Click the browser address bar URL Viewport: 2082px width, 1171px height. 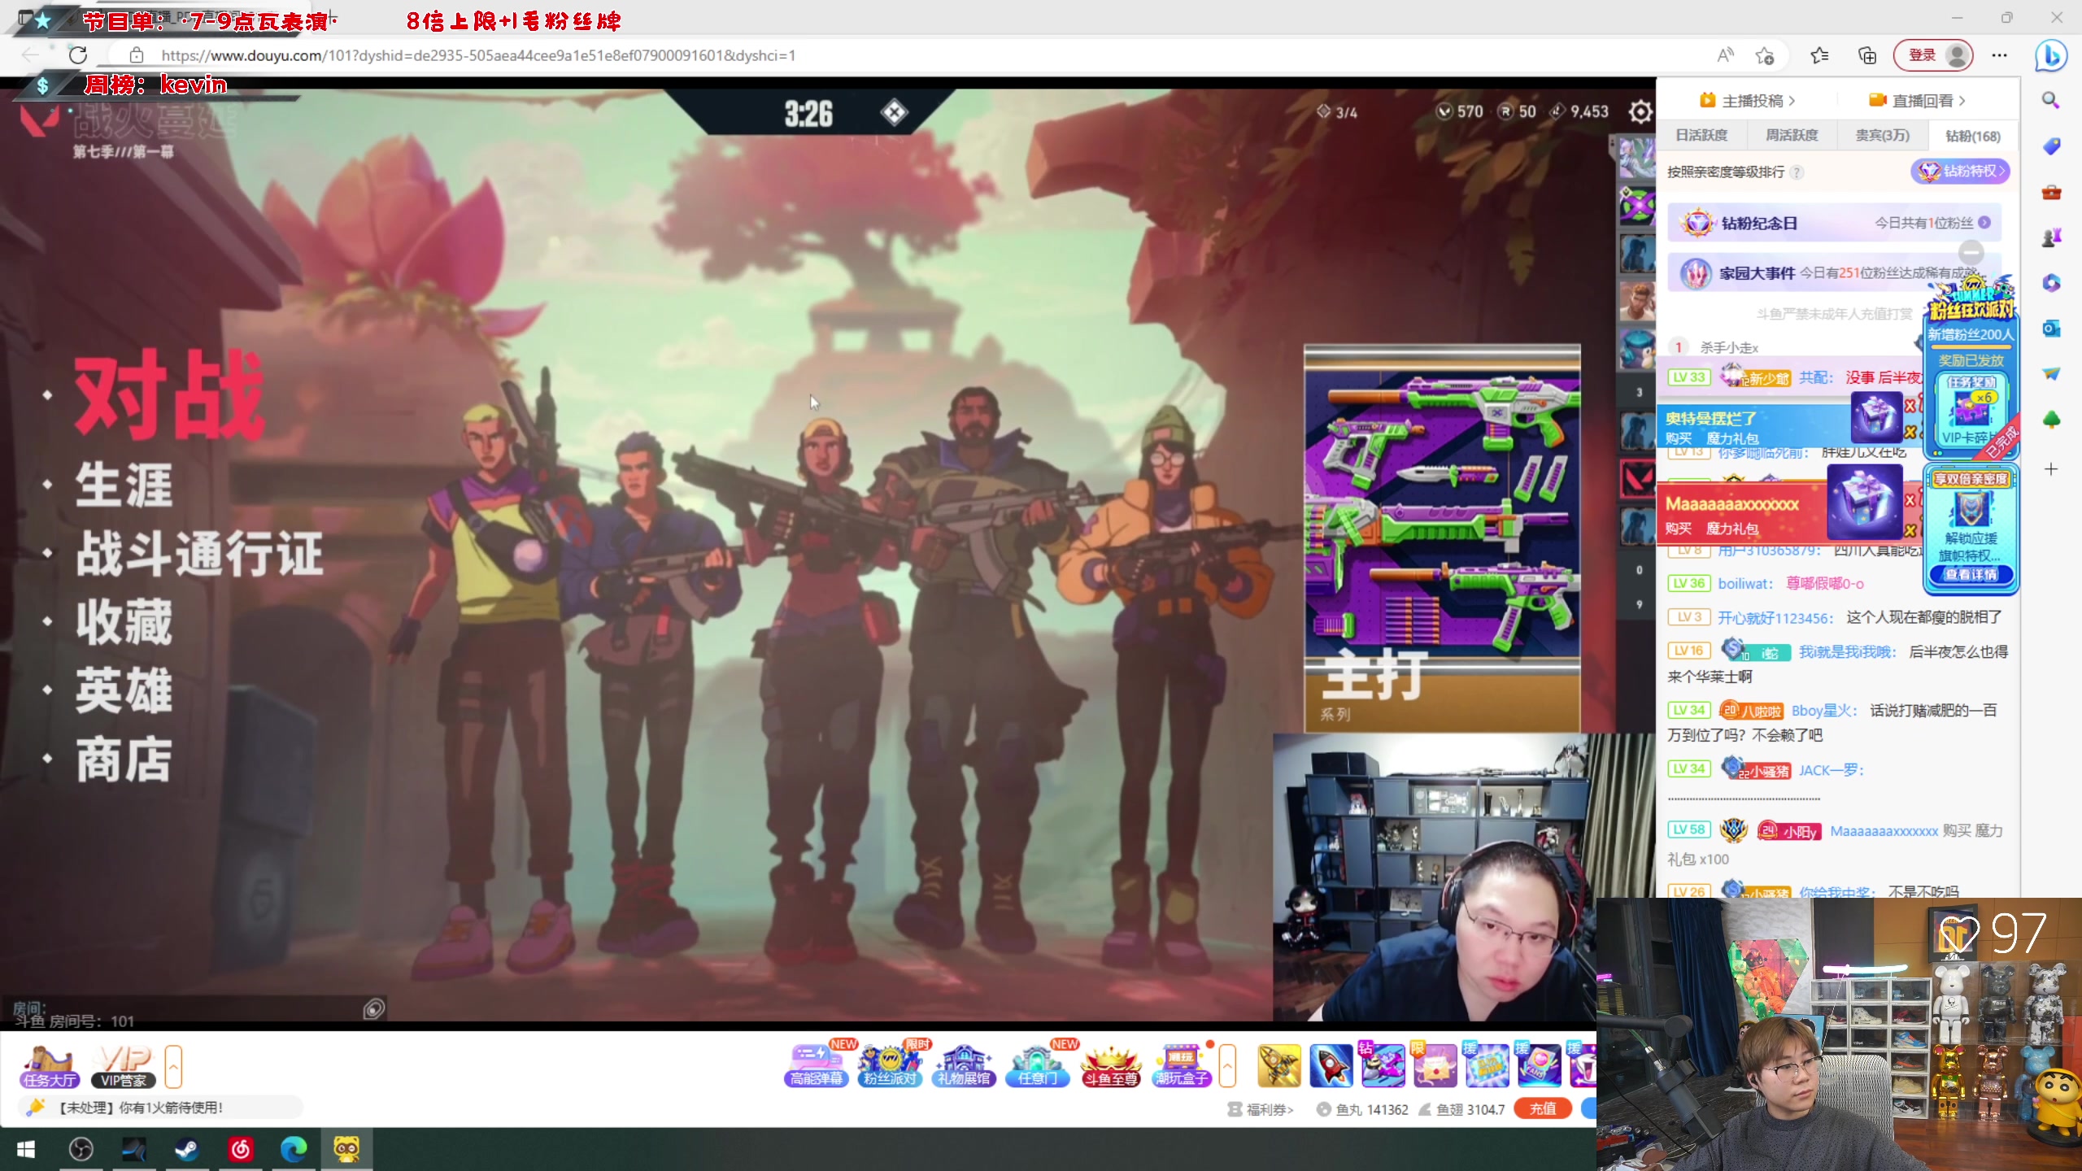coord(478,55)
